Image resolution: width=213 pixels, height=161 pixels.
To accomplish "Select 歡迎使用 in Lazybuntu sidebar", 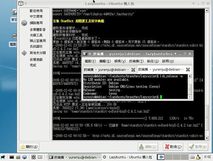I will coord(36,11).
